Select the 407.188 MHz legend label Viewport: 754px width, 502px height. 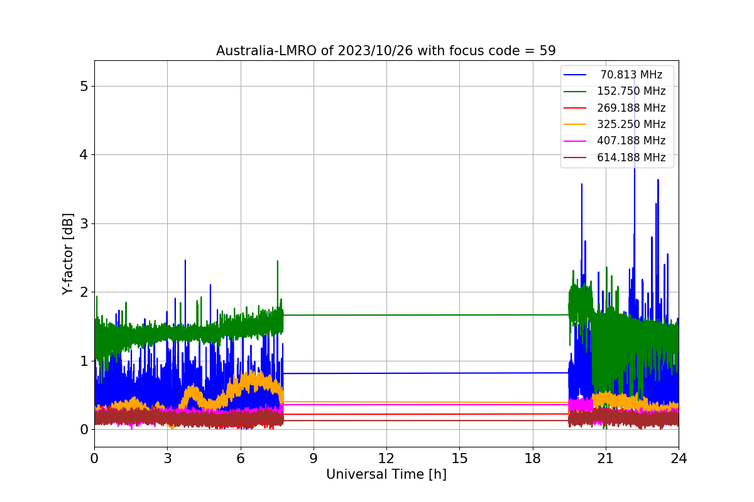point(631,141)
